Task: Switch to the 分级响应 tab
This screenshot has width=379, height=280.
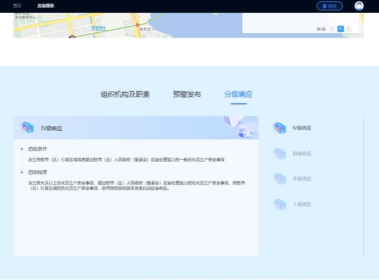Action: pos(238,94)
